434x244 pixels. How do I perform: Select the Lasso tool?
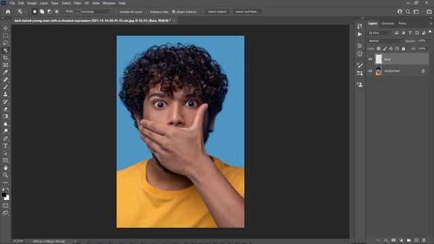tap(5, 43)
